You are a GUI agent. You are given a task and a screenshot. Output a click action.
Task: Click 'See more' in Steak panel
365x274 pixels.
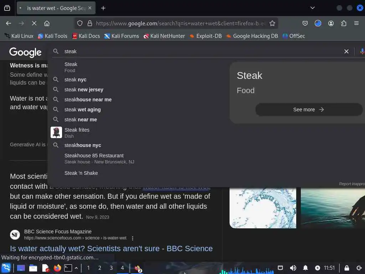(x=309, y=110)
